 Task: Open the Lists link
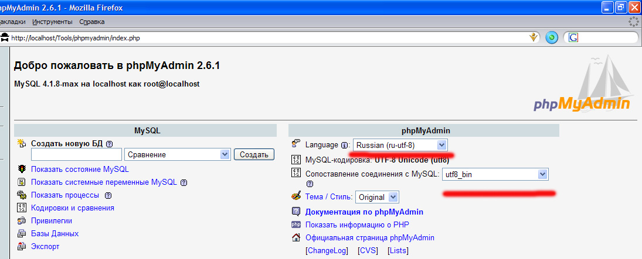398,250
